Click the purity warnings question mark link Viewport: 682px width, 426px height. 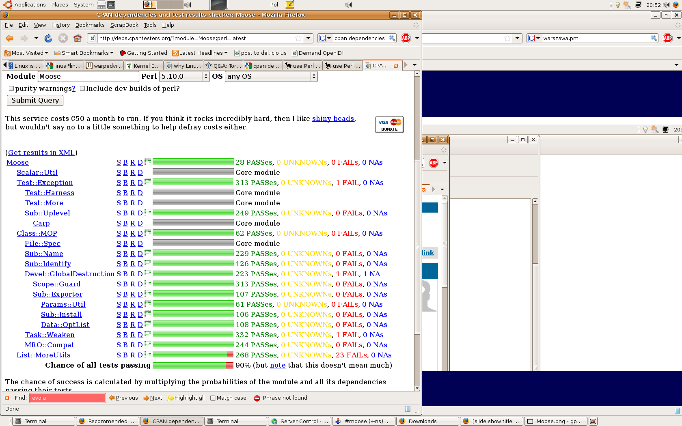(x=73, y=88)
